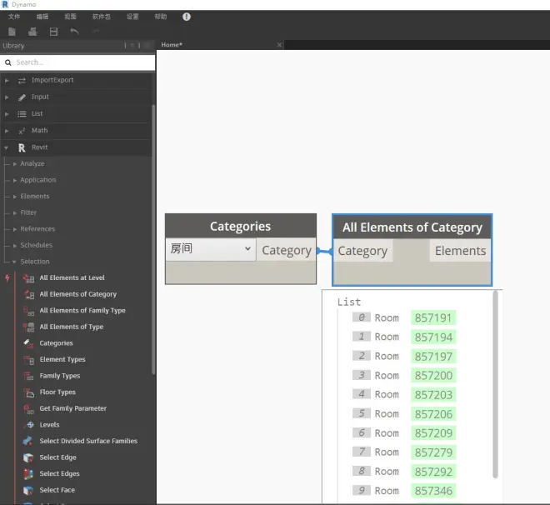Open the 编辑 (Edit) menu
This screenshot has height=505, width=550.
click(42, 17)
